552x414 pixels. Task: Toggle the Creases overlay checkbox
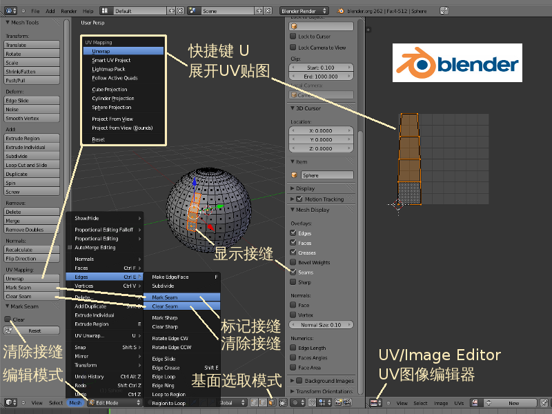pyautogui.click(x=293, y=253)
